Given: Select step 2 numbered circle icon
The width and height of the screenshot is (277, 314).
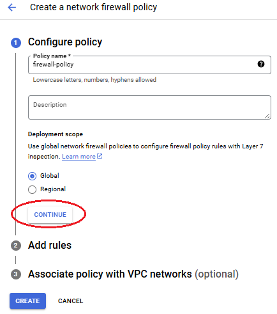Looking at the screenshot, I should [x=16, y=246].
